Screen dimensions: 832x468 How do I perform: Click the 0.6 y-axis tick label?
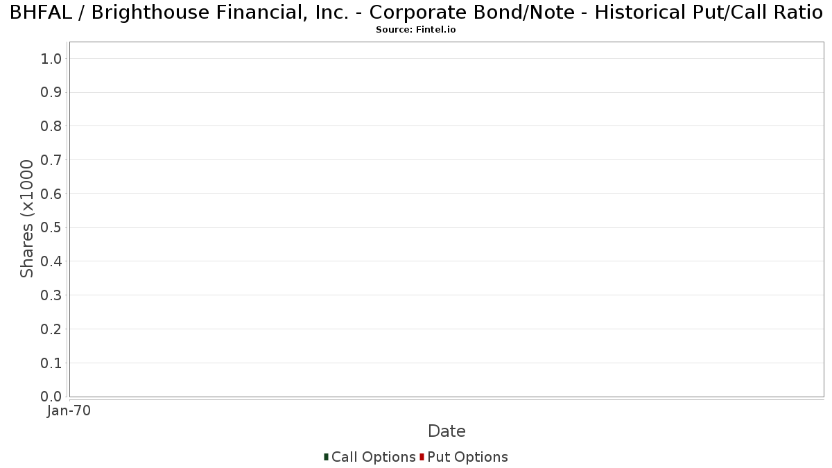52,194
